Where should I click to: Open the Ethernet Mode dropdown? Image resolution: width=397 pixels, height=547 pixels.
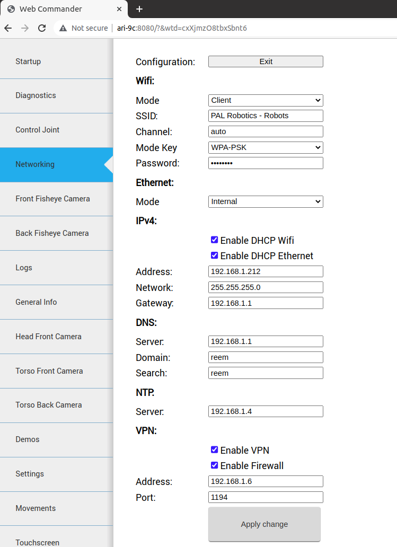pyautogui.click(x=266, y=201)
